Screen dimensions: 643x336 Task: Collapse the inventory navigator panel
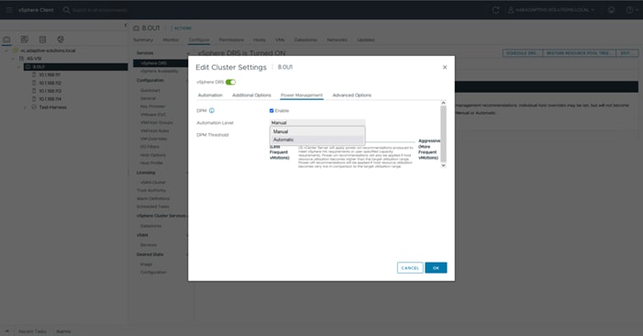pyautogui.click(x=126, y=26)
